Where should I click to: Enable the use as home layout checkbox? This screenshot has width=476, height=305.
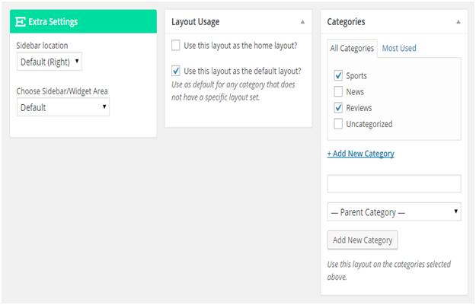coord(177,46)
